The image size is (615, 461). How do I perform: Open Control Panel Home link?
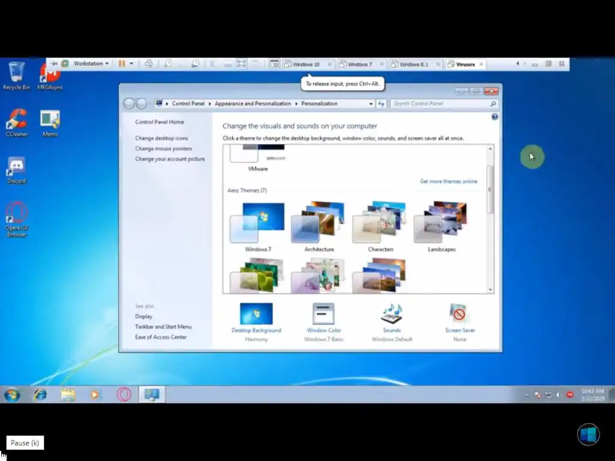click(x=160, y=122)
